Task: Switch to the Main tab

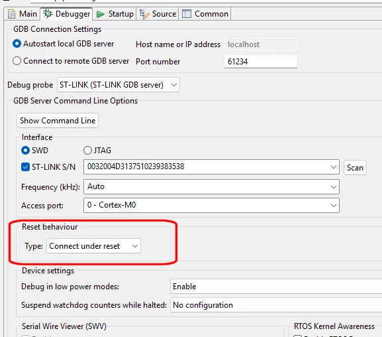Action: point(22,14)
